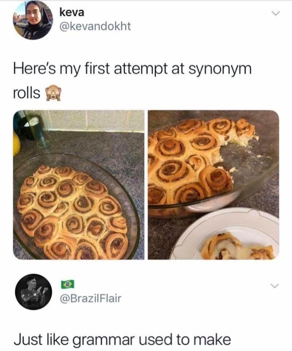This screenshot has width=292, height=351.
Task: Click the yellow lemon at left photo edge
Action: pos(16,143)
